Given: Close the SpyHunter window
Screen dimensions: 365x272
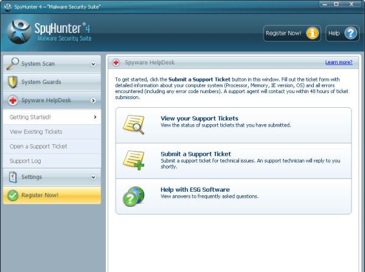Looking at the screenshot, I should (352, 4).
